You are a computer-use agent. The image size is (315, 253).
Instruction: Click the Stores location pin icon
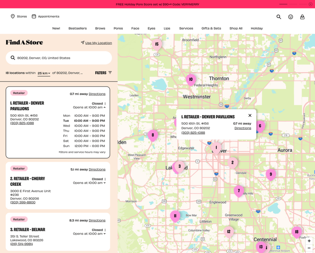pos(13,16)
